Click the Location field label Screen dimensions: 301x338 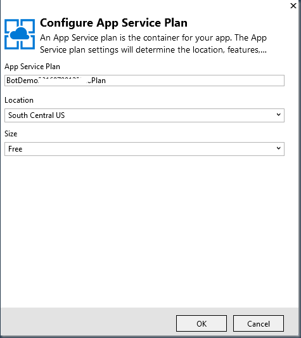(x=19, y=100)
